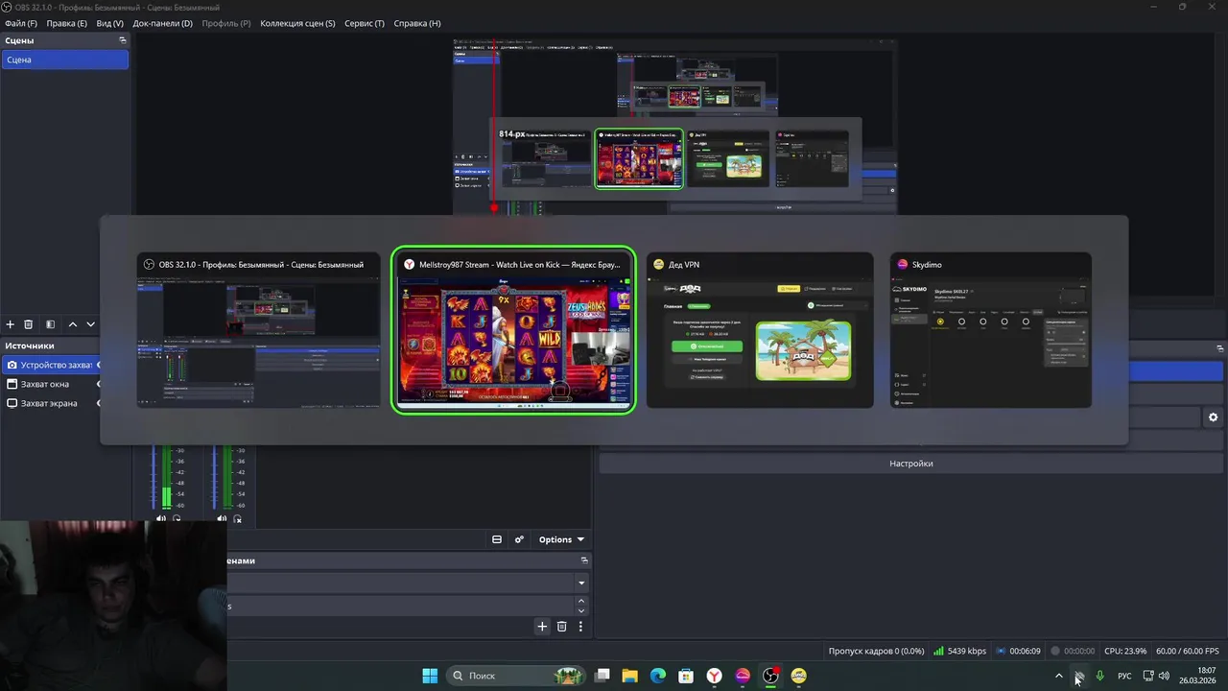Screen dimensions: 1228x691
Task: Click the green microphone tray icon
Action: click(x=1099, y=676)
